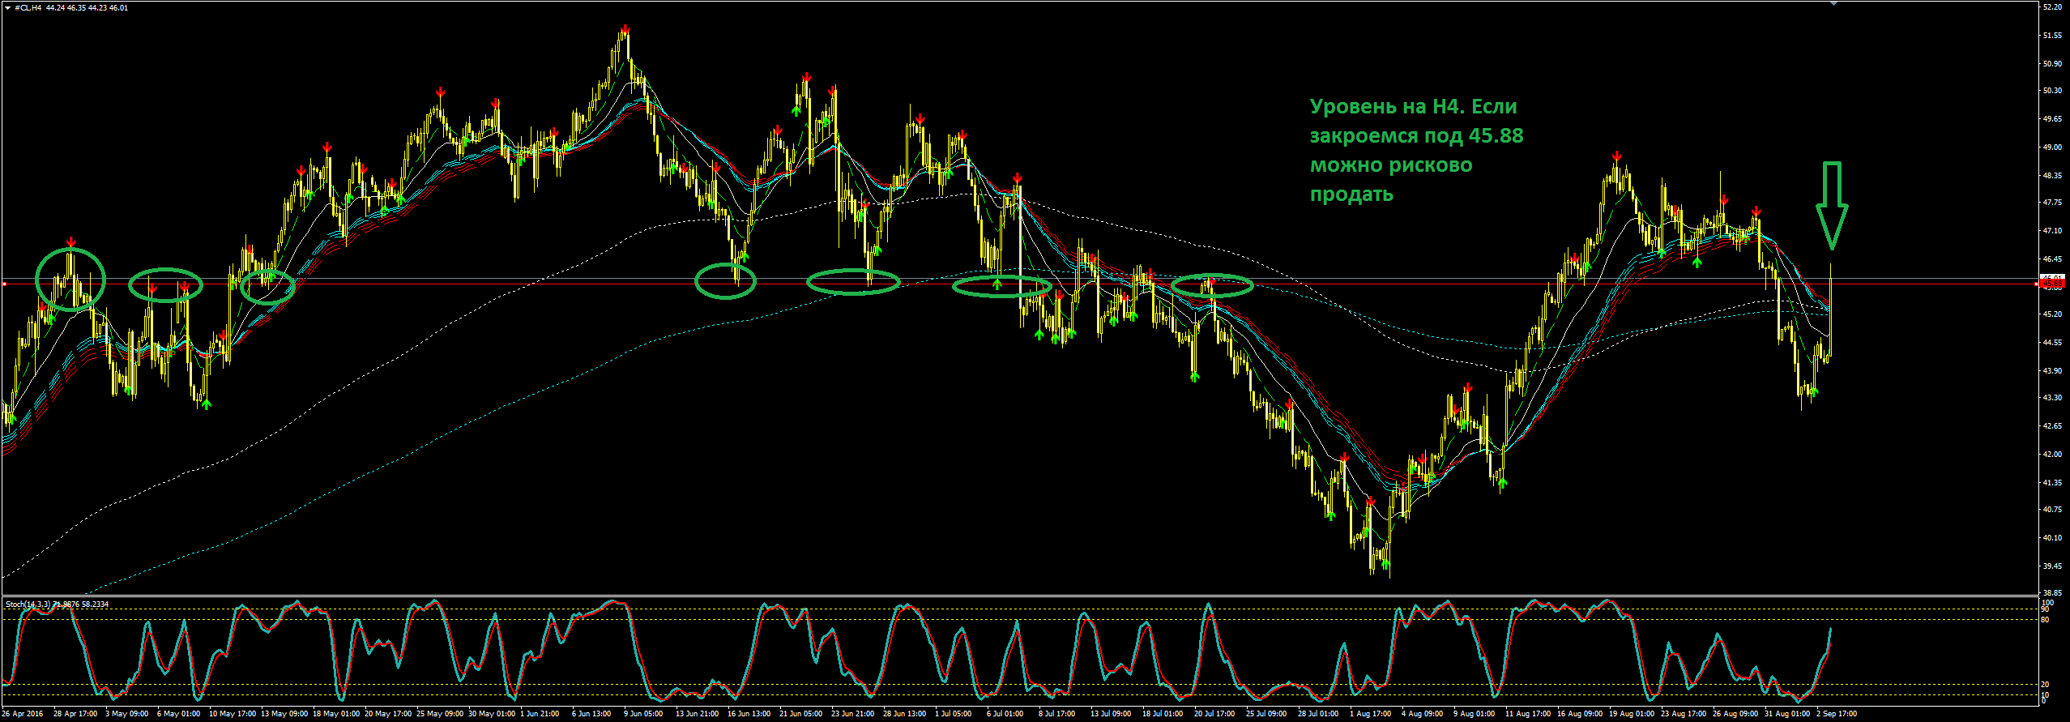This screenshot has width=2070, height=722.
Task: Click the 23 Jun 21:00 time label
Action: click(x=853, y=715)
